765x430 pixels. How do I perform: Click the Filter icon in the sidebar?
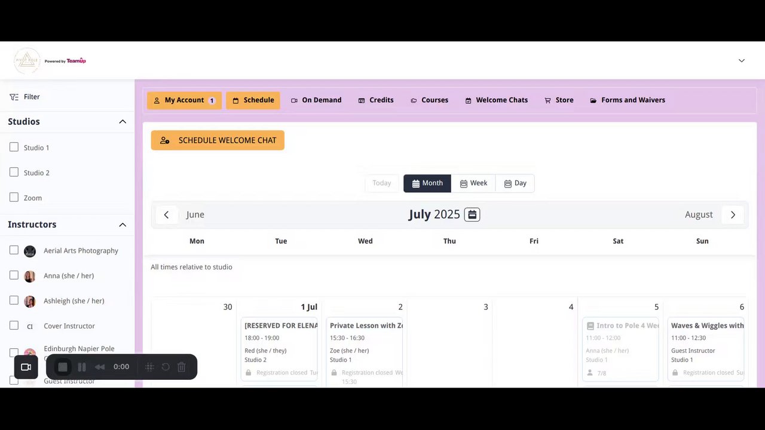[x=14, y=97]
